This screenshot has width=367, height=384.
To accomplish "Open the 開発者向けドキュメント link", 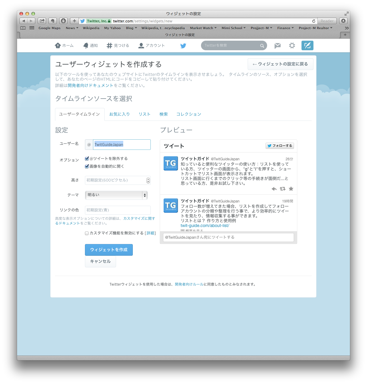I will click(x=91, y=86).
